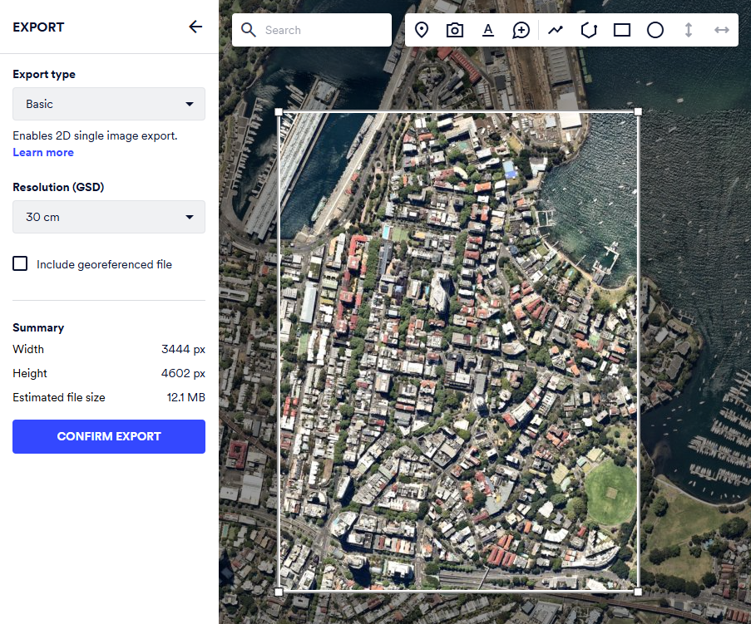Click the Estimated file size label

(x=59, y=397)
